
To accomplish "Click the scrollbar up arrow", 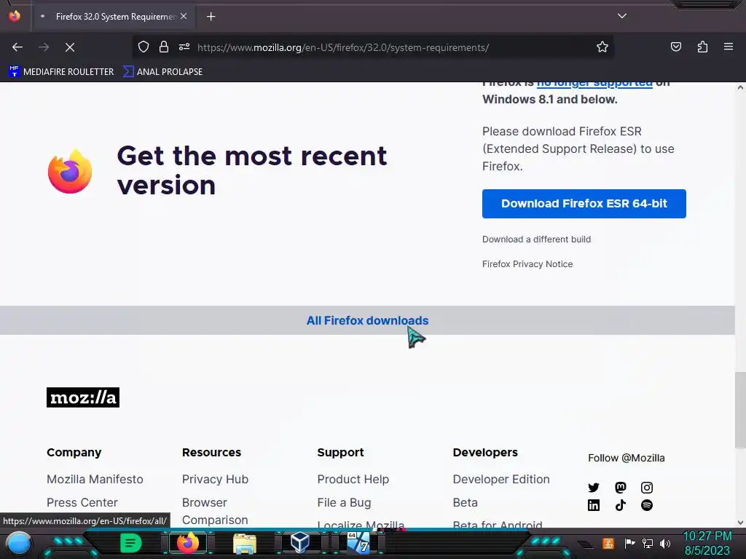I will pos(740,87).
